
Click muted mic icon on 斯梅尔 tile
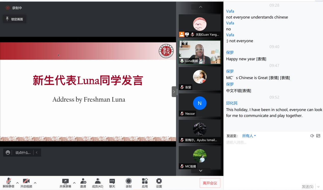click(x=182, y=140)
